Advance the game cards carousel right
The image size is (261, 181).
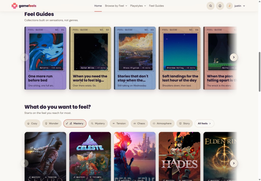[234, 163]
